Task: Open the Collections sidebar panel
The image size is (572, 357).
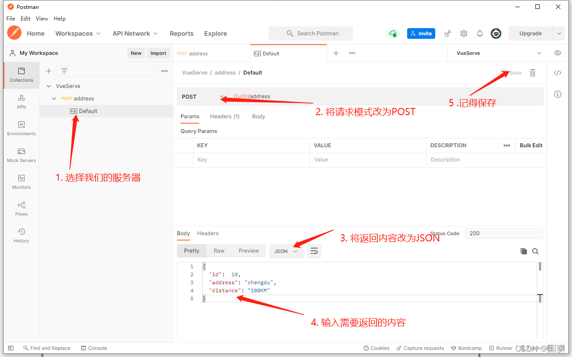Action: click(21, 75)
